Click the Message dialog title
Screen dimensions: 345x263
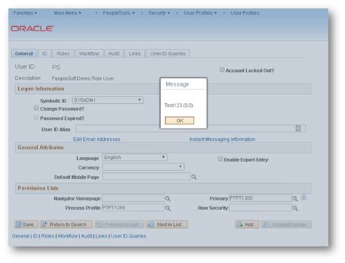(178, 84)
